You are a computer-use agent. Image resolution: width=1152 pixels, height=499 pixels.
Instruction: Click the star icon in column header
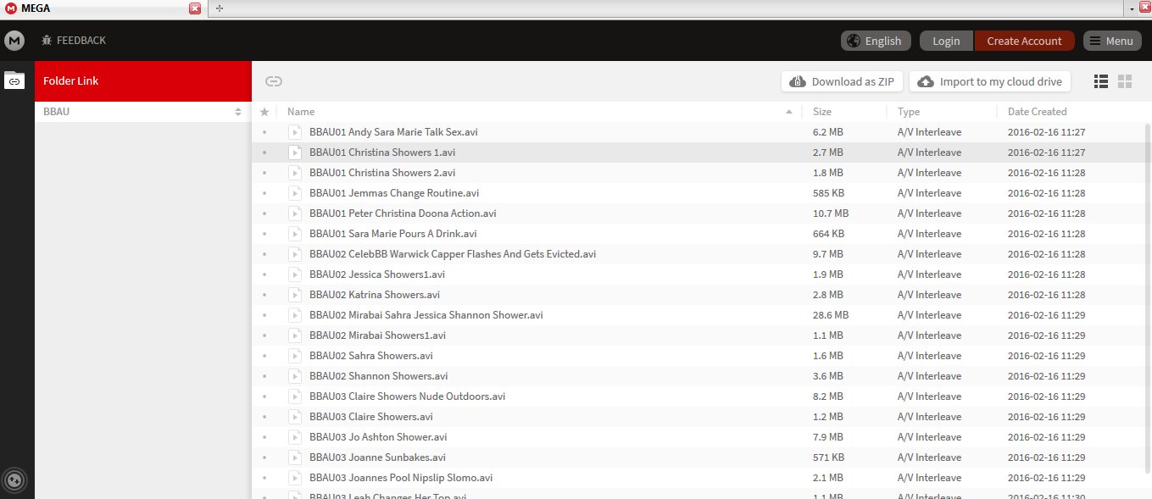click(264, 112)
